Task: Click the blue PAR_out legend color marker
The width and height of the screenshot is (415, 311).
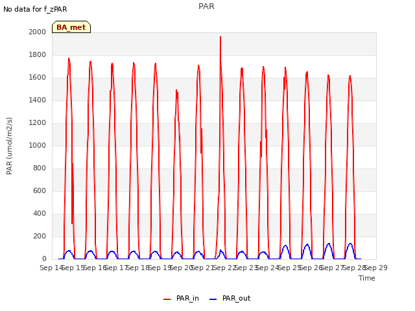Action: (213, 299)
